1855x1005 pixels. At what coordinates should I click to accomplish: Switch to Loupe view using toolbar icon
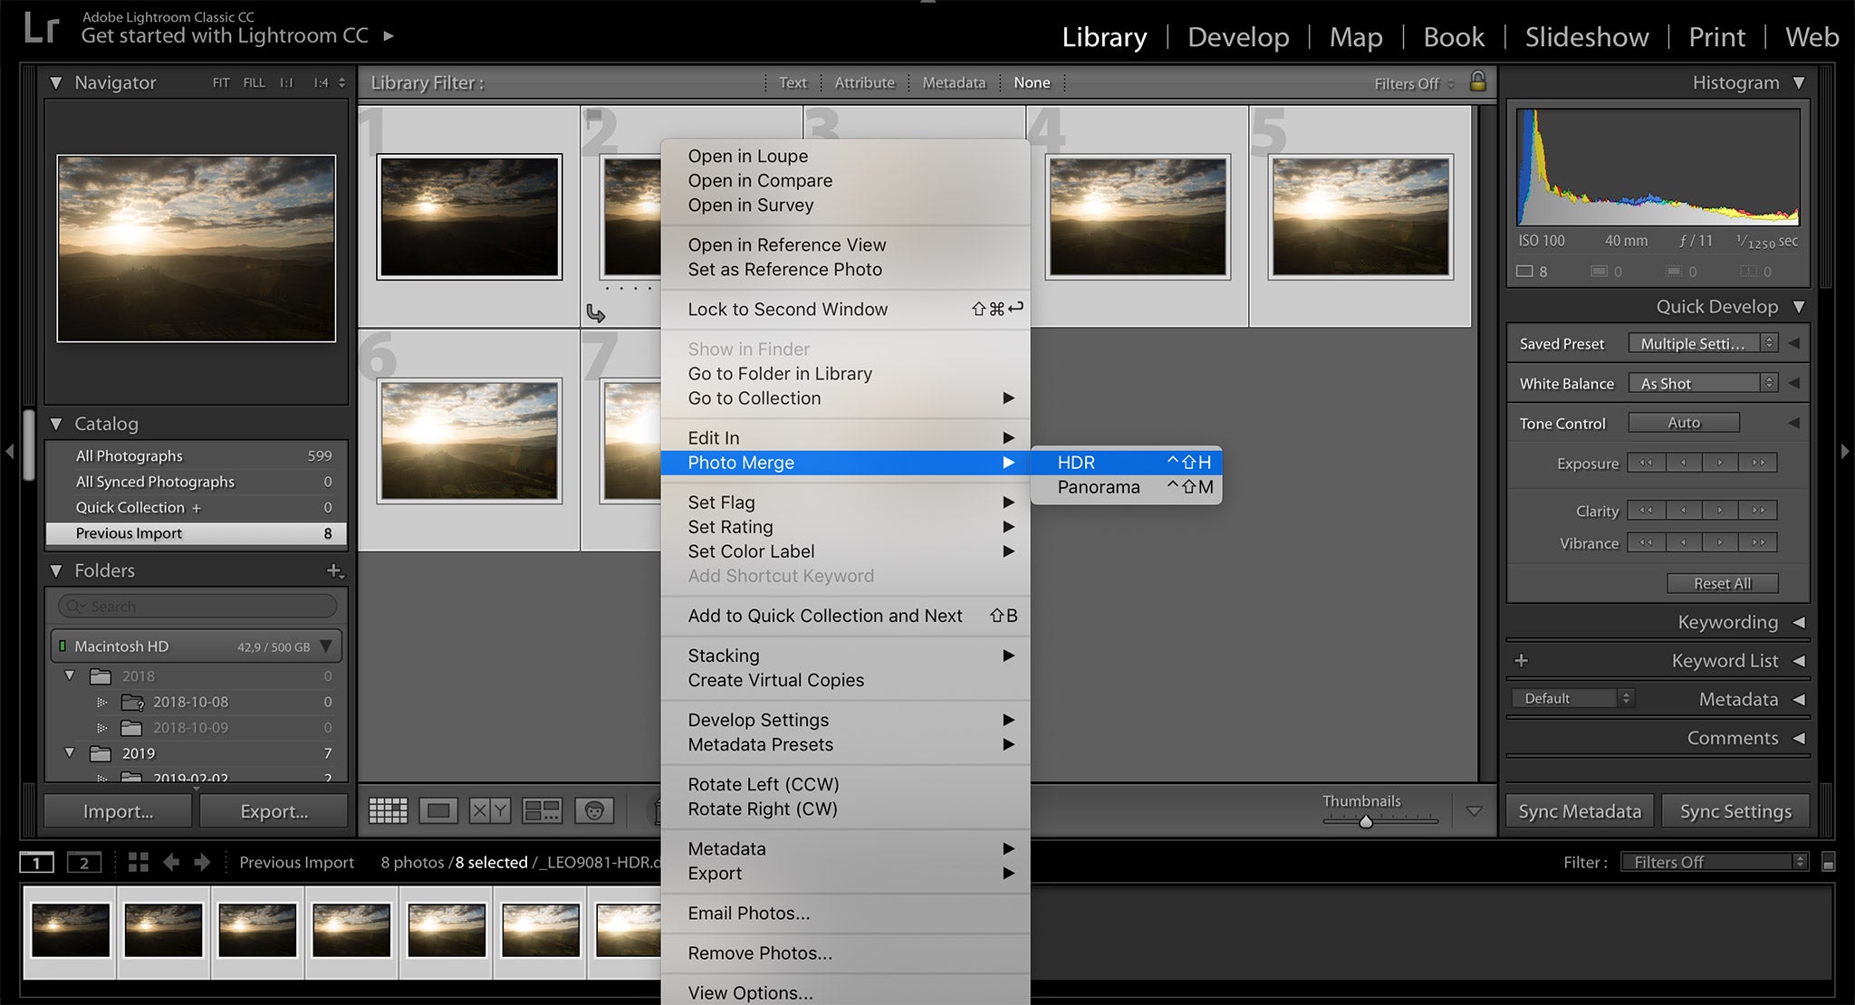[439, 810]
